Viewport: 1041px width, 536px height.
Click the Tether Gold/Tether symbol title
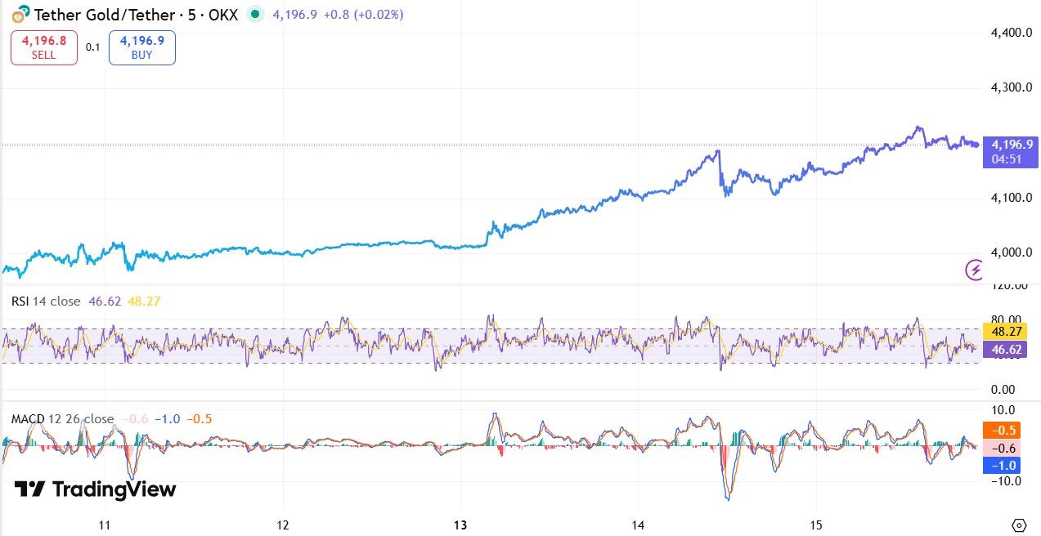pyautogui.click(x=104, y=15)
